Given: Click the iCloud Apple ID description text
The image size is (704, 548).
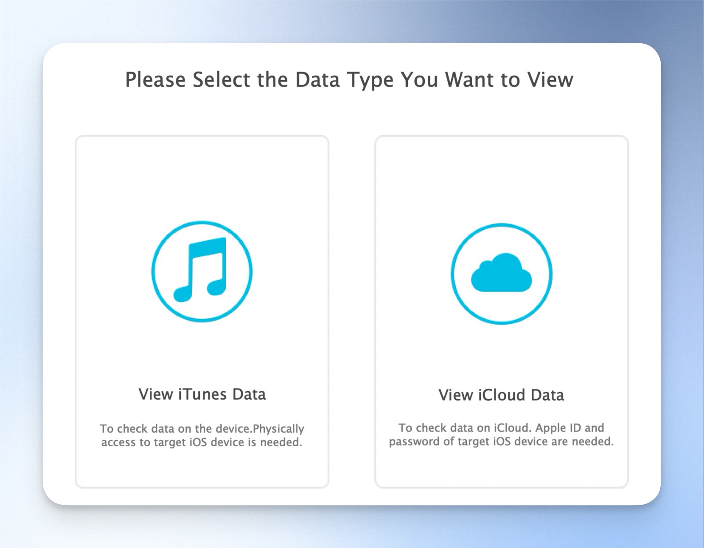Looking at the screenshot, I should click(x=502, y=434).
